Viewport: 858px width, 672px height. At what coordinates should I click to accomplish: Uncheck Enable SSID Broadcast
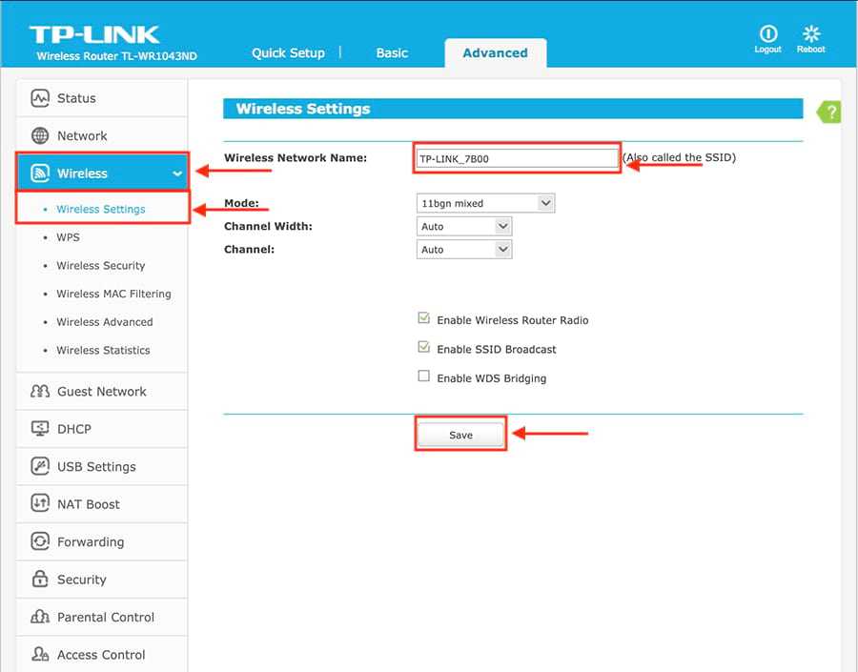[x=423, y=348]
